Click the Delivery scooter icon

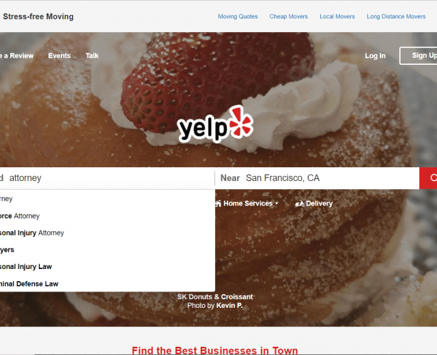(300, 204)
